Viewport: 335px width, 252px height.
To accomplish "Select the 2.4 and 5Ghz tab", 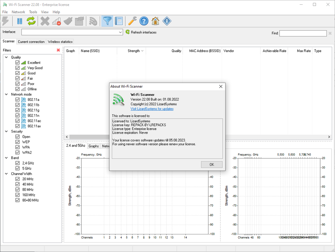I will pyautogui.click(x=76, y=146).
